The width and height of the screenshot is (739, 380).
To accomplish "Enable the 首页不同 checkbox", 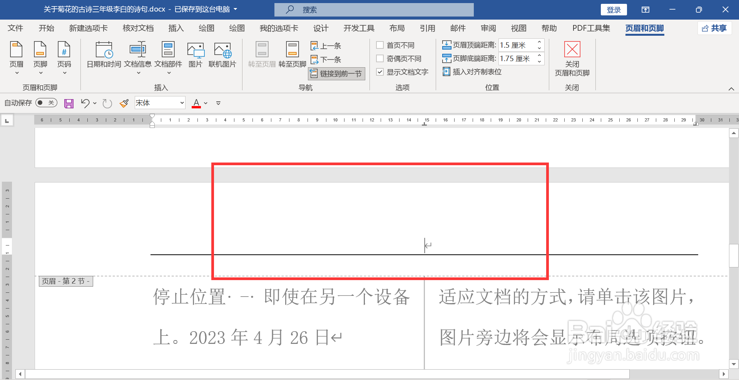I will (x=380, y=45).
